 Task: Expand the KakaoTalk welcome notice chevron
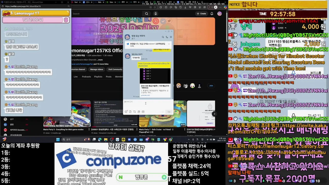pos(169,44)
